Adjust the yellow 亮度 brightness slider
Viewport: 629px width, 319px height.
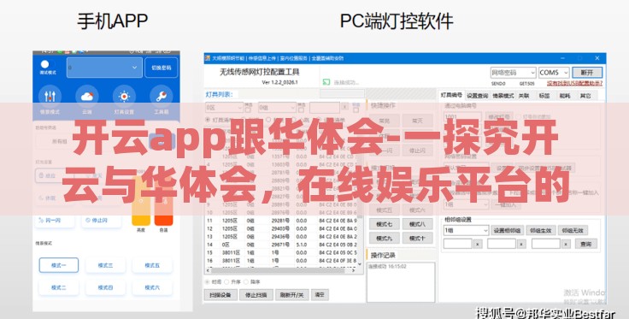tap(141, 201)
